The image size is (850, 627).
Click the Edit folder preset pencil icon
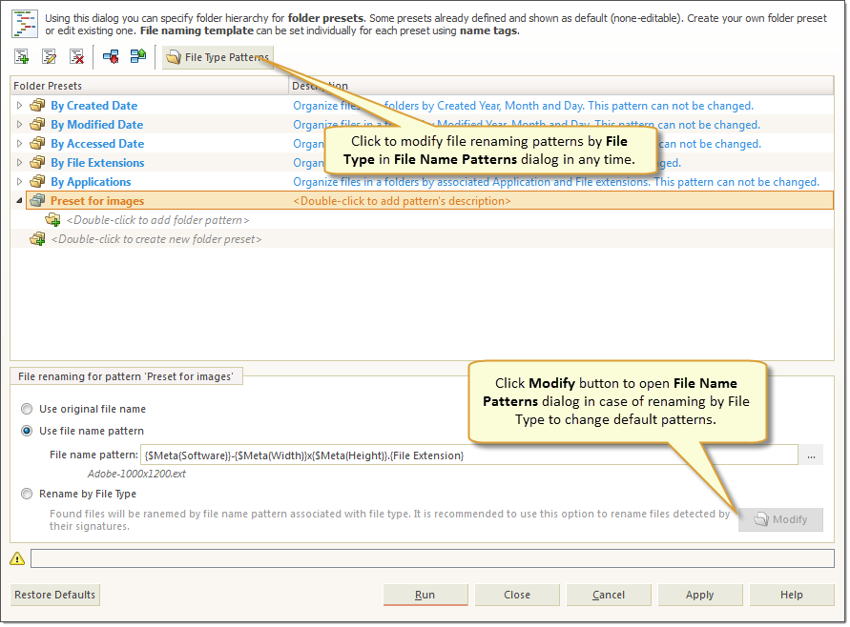pos(50,56)
